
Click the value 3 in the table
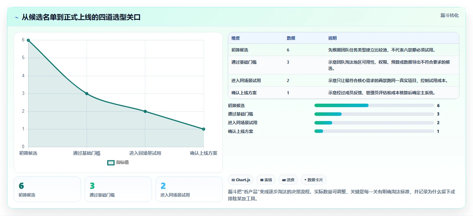coord(288,62)
